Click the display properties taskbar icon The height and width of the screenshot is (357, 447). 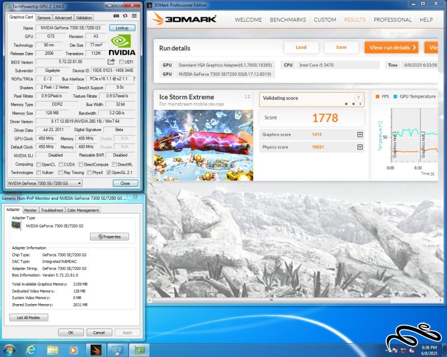(117, 350)
